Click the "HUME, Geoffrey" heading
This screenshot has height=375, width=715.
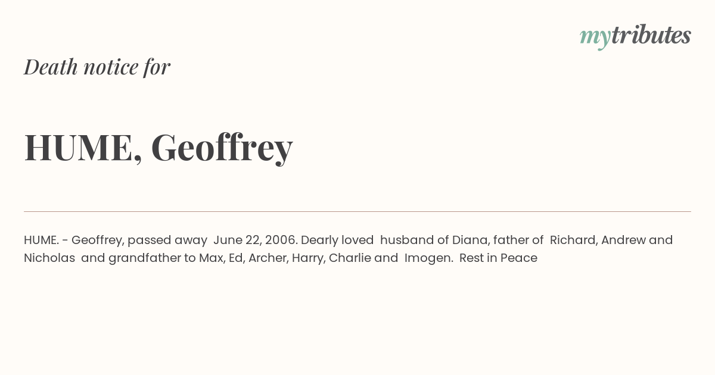[158, 148]
